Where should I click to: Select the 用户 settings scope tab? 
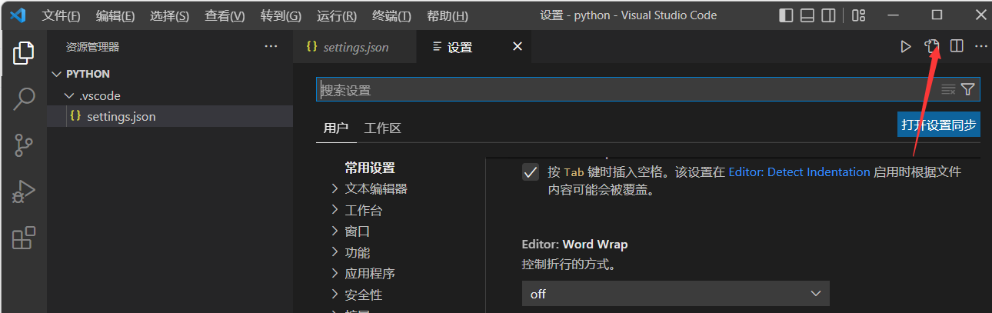pos(336,128)
